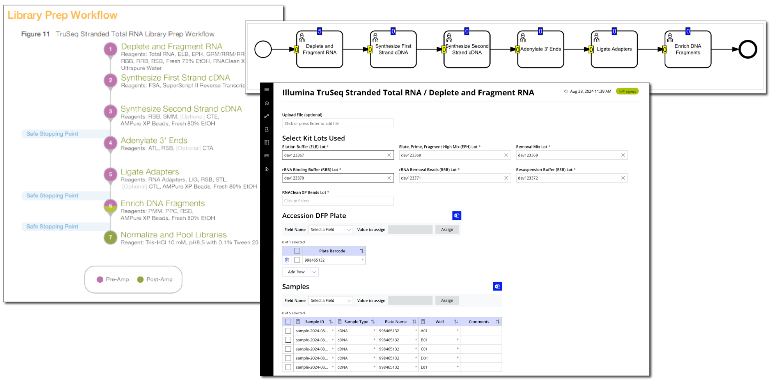
Task: Clear the Elution Buffer (ELB) Lot value
Action: click(x=389, y=155)
